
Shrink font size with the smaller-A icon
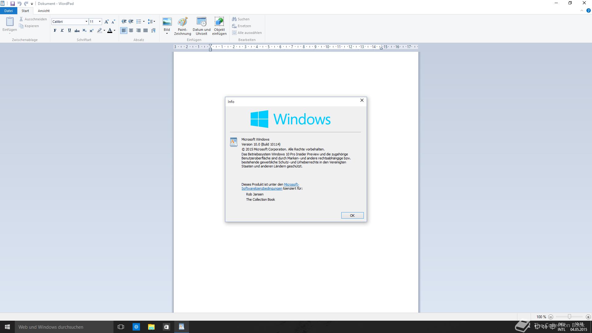click(x=113, y=22)
